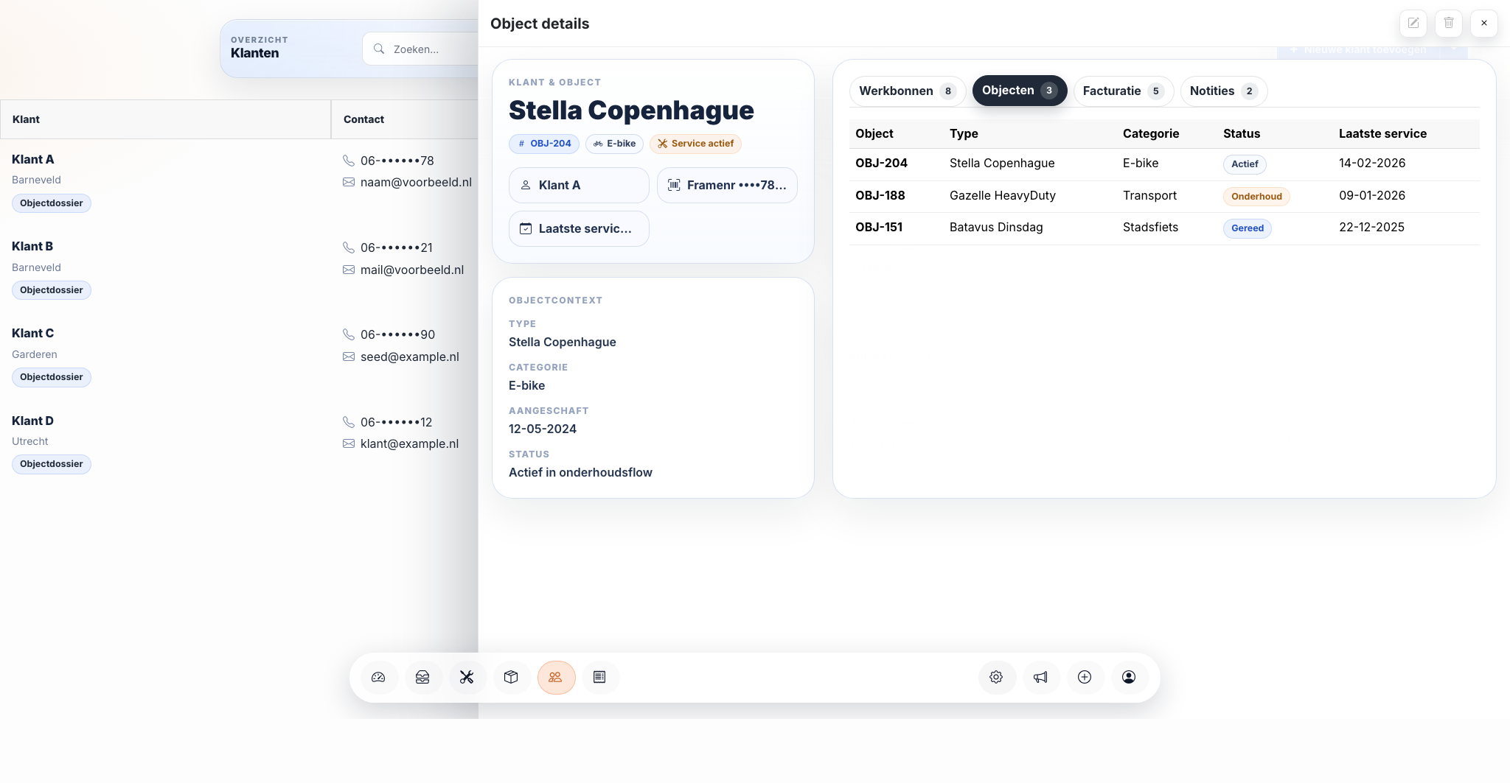Click the phone icon for Klant C
This screenshot has width=1510, height=783.
tap(349, 334)
